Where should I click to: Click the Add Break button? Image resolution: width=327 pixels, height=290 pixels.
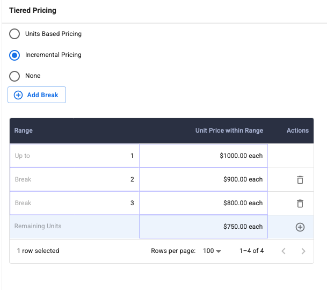(x=37, y=95)
